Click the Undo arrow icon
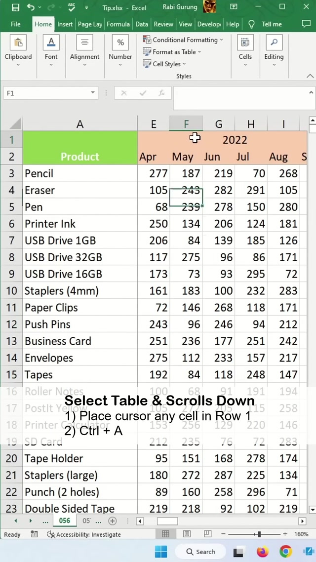 click(x=31, y=7)
